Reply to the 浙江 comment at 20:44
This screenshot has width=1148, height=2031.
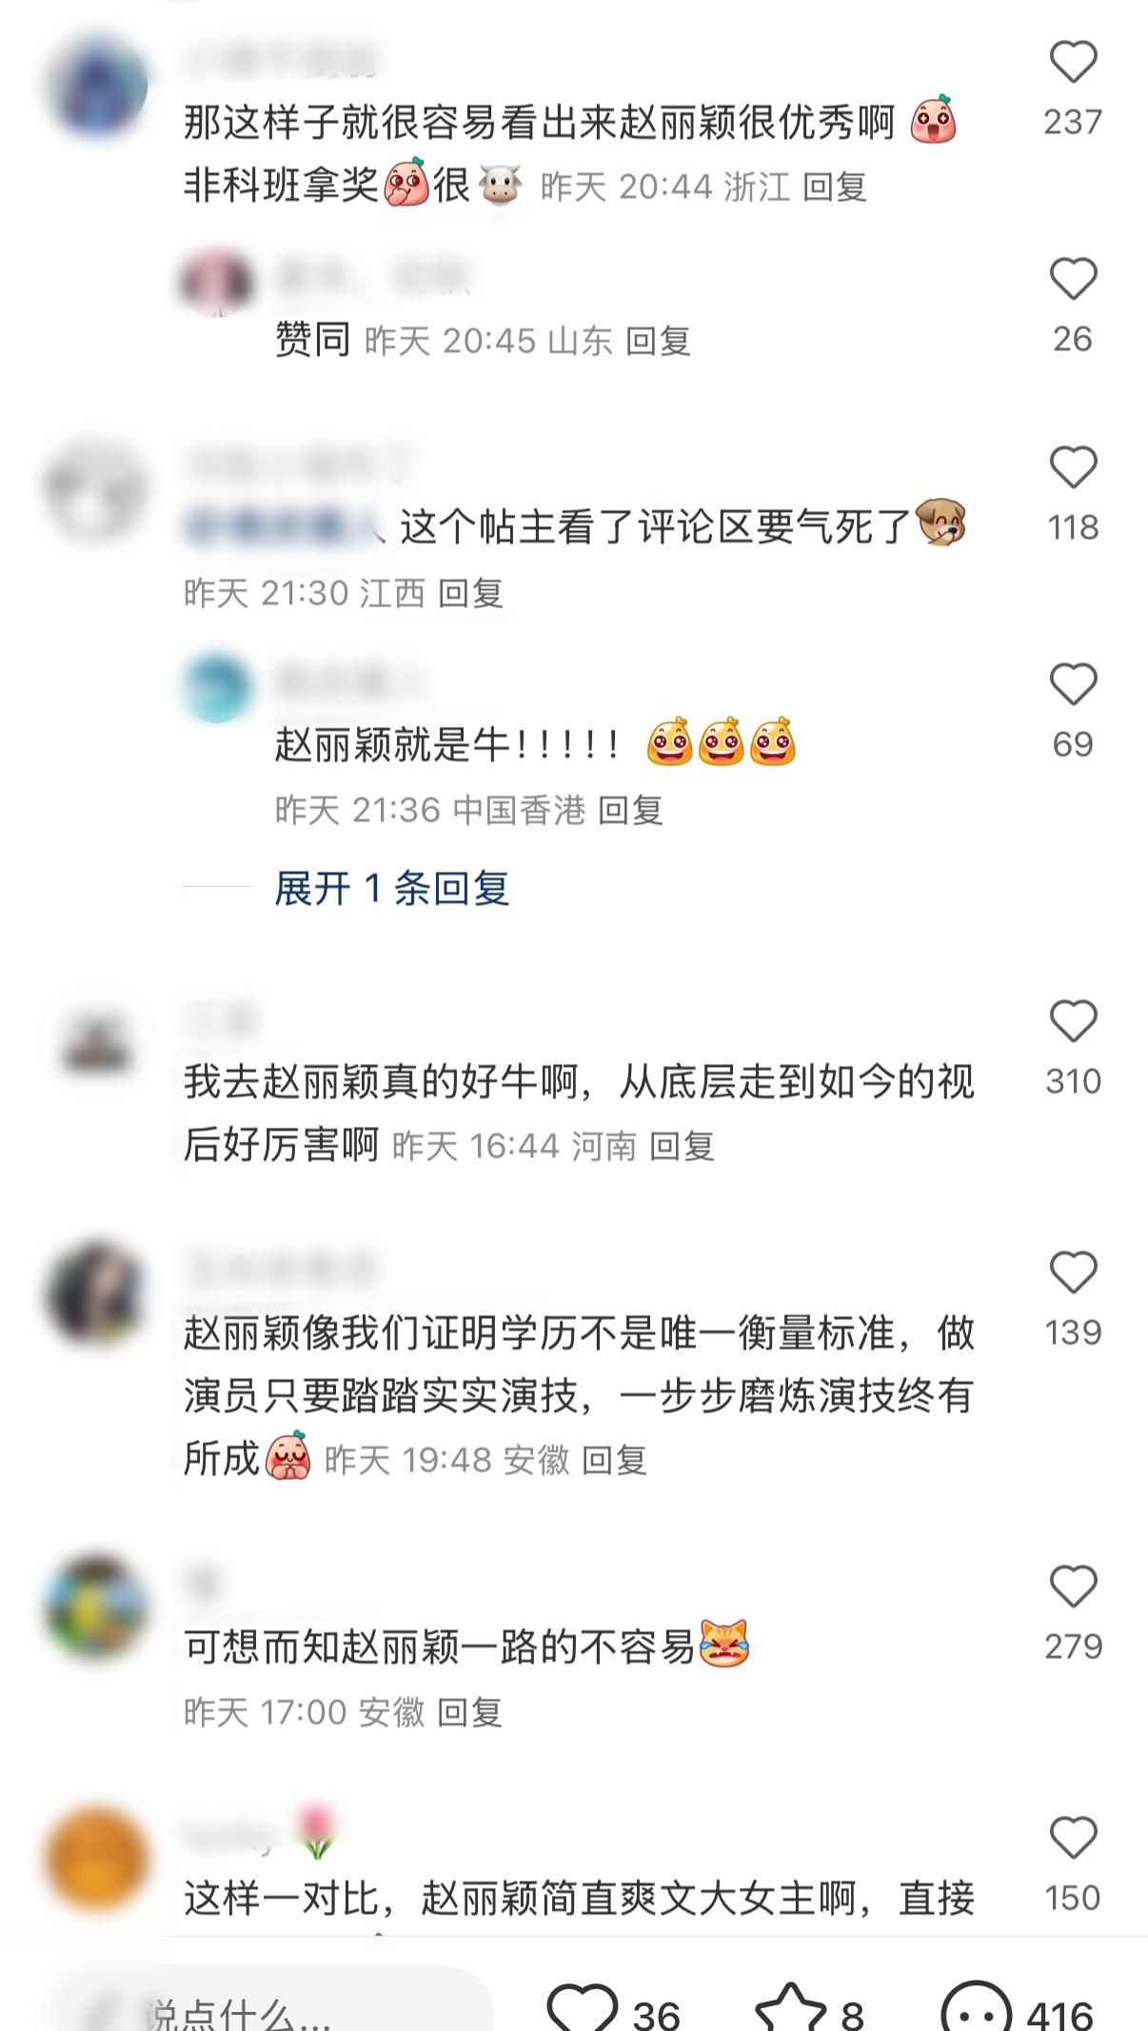click(835, 187)
